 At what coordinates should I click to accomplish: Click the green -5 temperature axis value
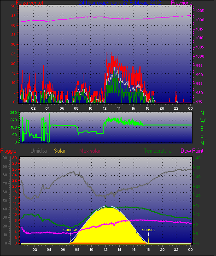(198, 243)
